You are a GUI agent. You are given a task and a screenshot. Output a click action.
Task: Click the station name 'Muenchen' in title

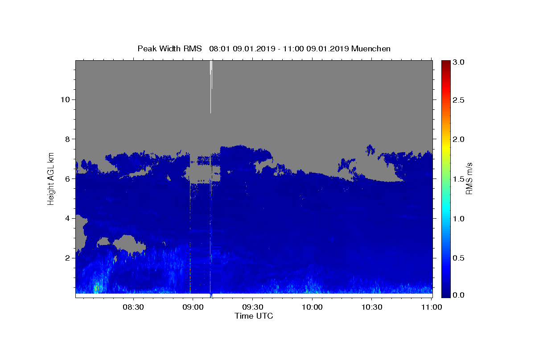pos(371,49)
